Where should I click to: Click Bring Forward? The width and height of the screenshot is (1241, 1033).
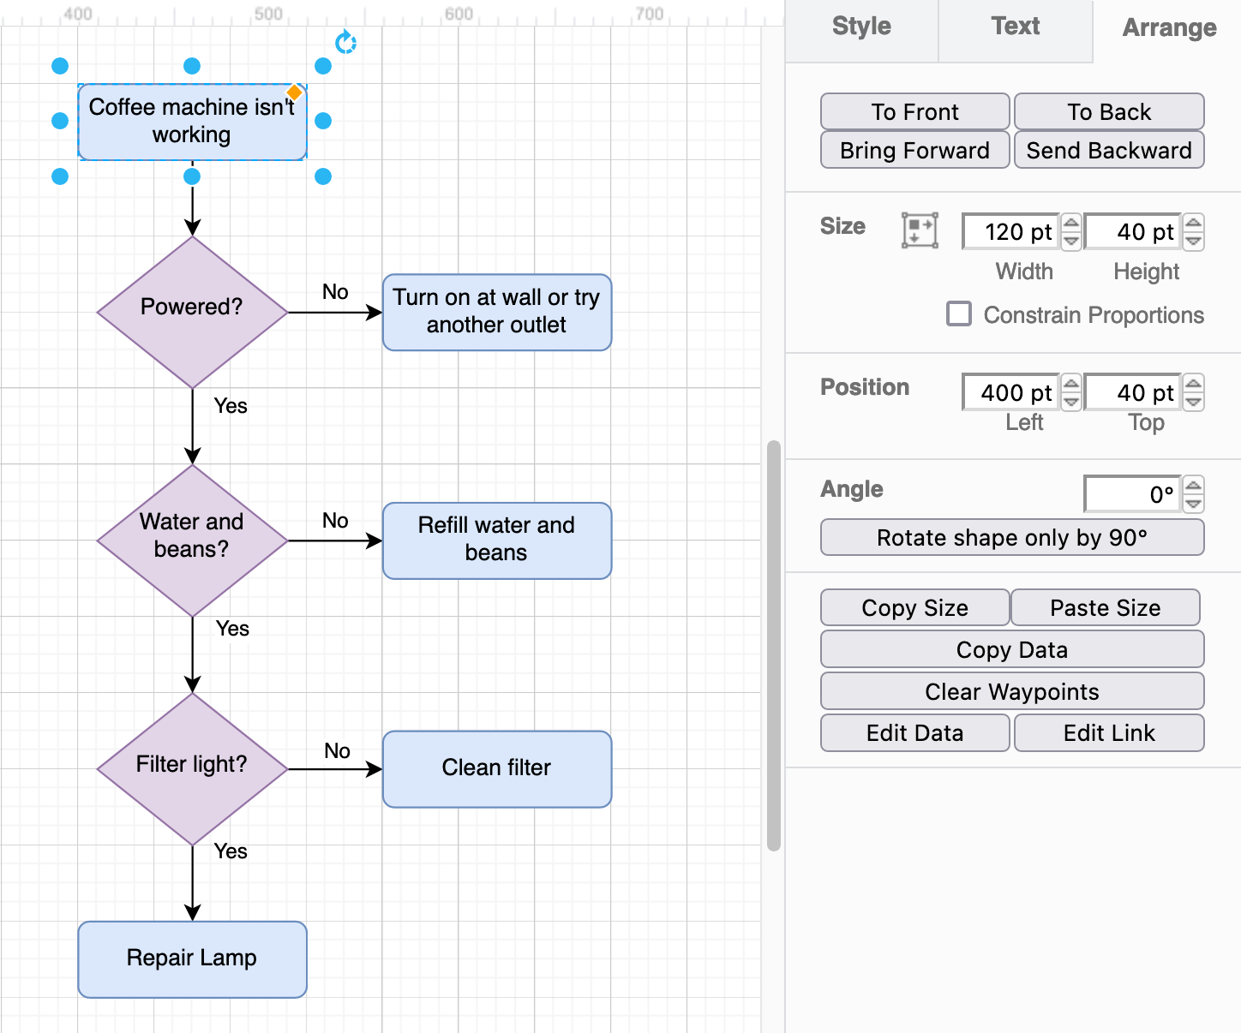pos(914,150)
